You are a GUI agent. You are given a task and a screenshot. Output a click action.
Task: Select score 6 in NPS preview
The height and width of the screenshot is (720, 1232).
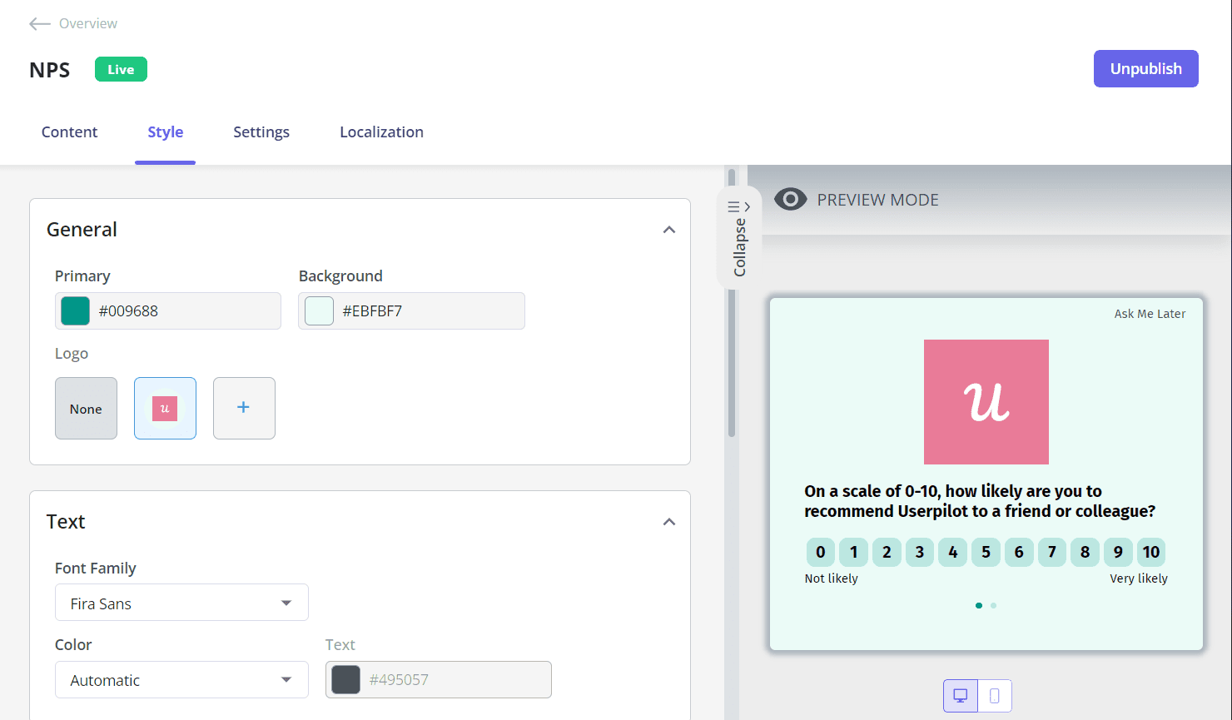[x=1019, y=552]
